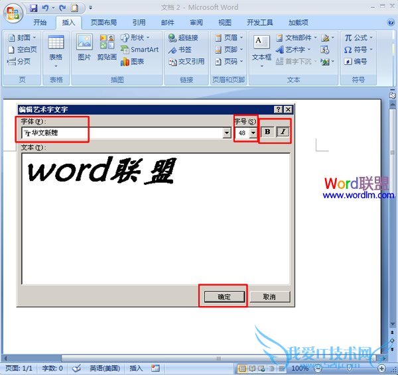Insert number (编号)
The height and width of the screenshot is (375, 398).
356,62
